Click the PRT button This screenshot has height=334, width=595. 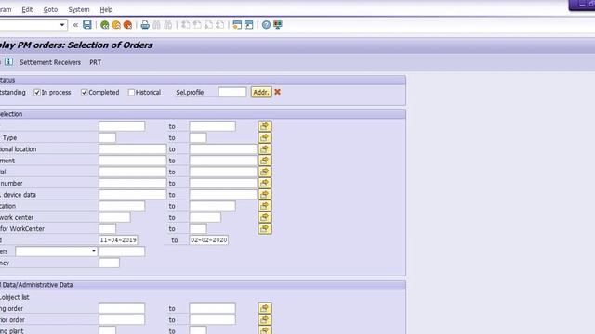coord(95,62)
